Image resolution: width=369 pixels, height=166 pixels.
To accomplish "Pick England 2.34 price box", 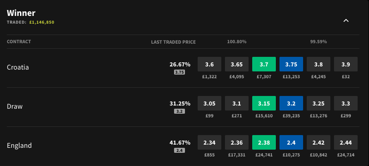I will click(209, 142).
